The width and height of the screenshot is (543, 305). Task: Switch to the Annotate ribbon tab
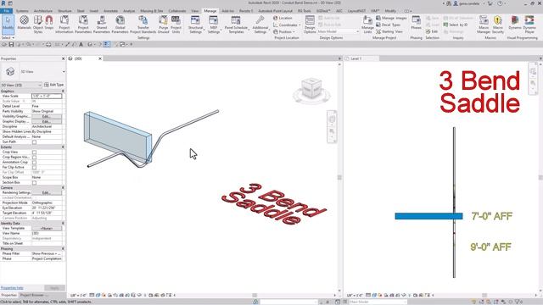point(110,11)
